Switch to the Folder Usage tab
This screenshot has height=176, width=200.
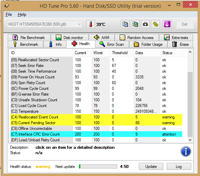point(148,44)
